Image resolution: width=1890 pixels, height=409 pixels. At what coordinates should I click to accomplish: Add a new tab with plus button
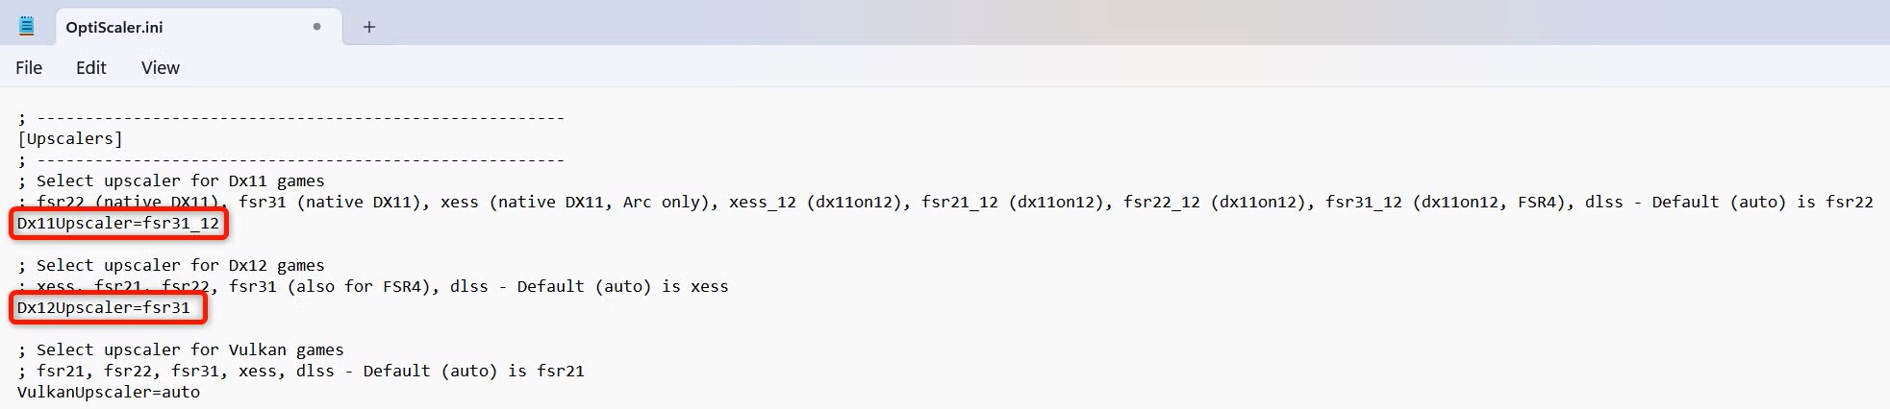click(x=369, y=27)
